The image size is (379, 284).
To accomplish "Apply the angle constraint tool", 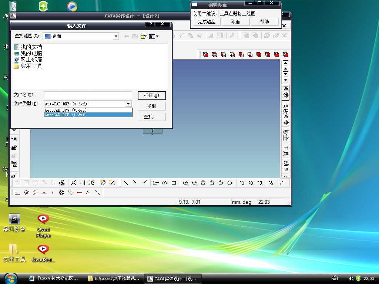I will click(88, 192).
